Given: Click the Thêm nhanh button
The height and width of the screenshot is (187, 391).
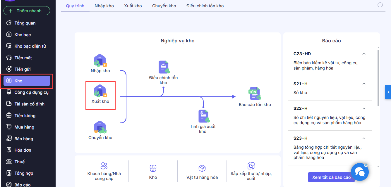Looking at the screenshot, I should (x=27, y=11).
